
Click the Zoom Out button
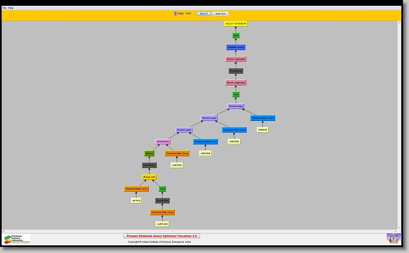(x=220, y=14)
